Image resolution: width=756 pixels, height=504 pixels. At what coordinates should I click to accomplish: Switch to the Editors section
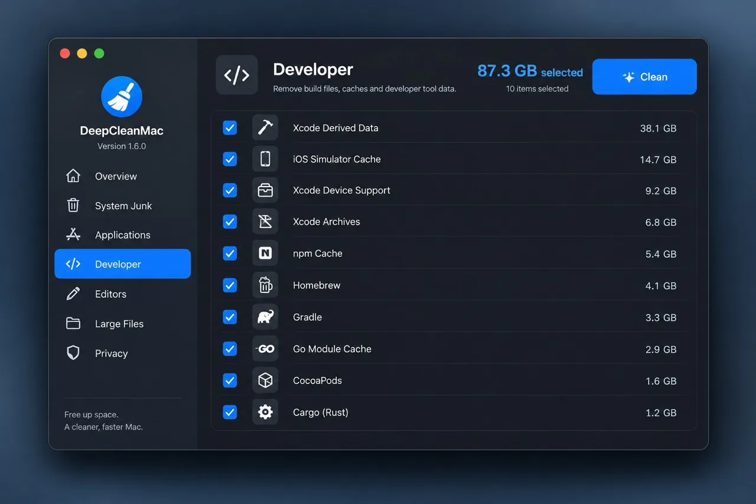point(122,294)
